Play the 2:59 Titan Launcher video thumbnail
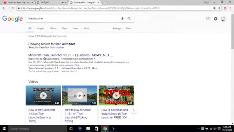 [x=116, y=95]
